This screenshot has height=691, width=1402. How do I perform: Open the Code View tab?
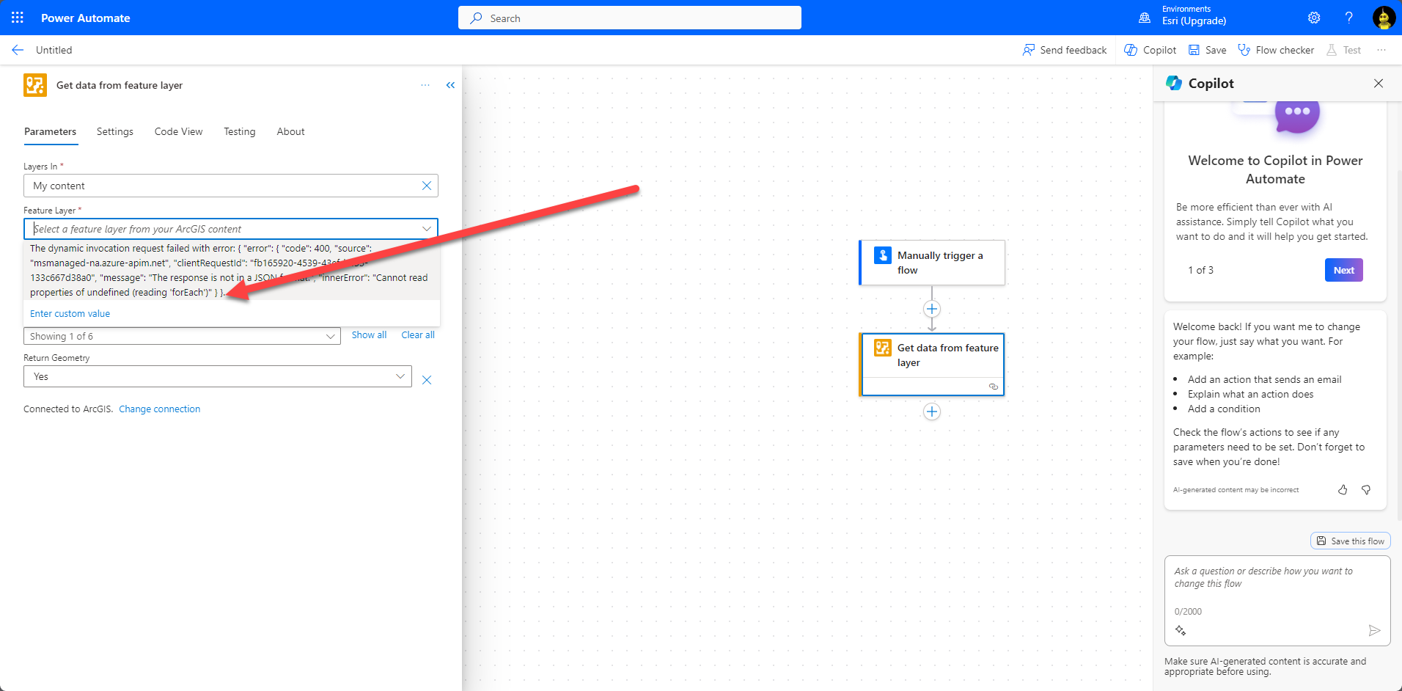click(x=178, y=132)
